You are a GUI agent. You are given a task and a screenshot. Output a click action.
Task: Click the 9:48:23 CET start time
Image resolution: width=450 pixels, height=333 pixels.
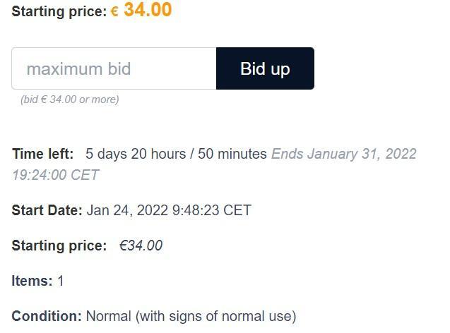click(x=212, y=210)
